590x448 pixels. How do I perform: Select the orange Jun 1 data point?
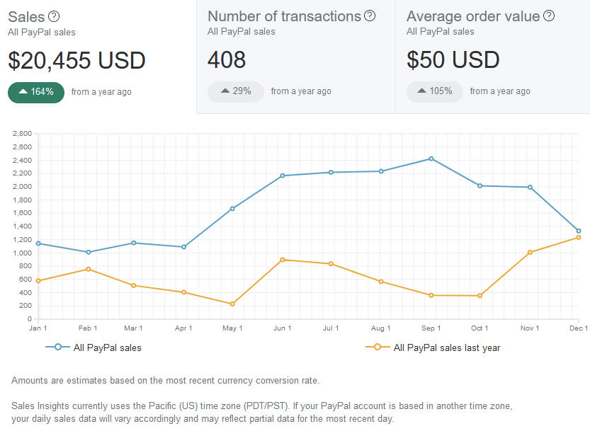[x=283, y=260]
